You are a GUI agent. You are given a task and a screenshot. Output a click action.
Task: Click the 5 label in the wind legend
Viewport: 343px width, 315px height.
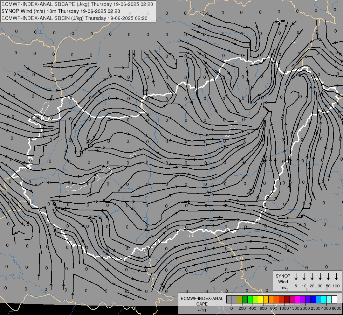(x=296, y=286)
